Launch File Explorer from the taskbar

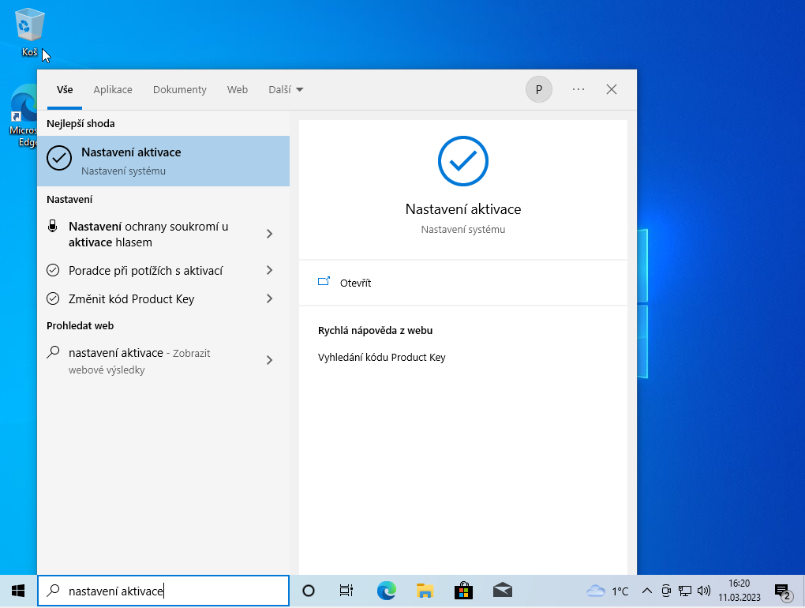tap(425, 590)
